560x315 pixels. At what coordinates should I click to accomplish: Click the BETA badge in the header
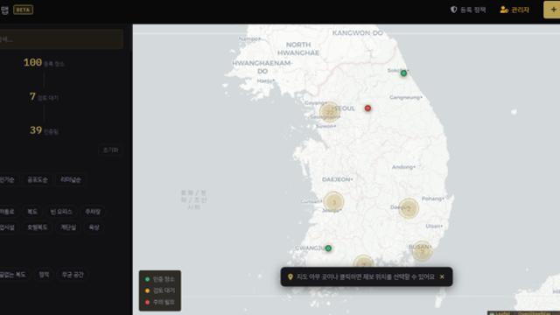coord(24,10)
